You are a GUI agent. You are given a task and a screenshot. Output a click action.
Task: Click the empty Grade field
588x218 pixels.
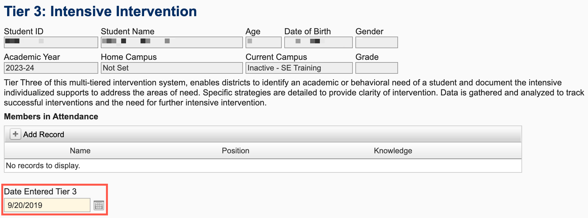376,68
